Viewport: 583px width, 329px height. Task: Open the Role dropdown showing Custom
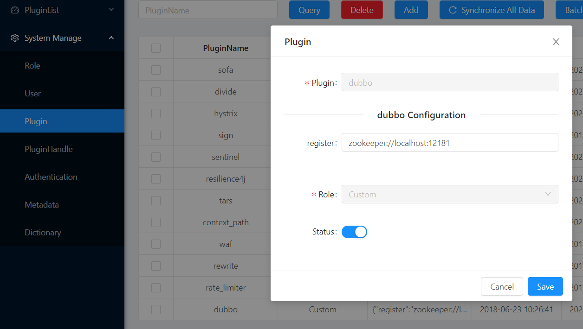450,194
